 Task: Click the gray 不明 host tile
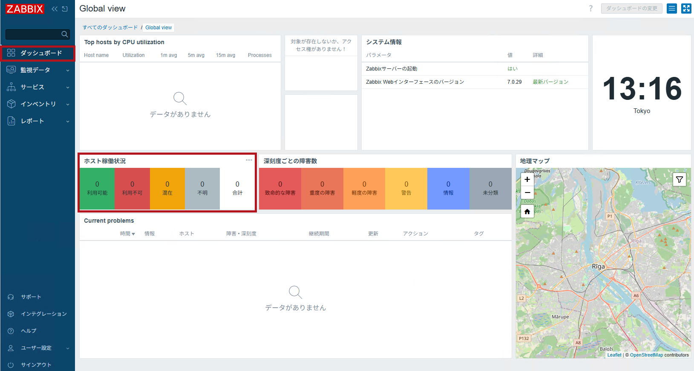(202, 189)
